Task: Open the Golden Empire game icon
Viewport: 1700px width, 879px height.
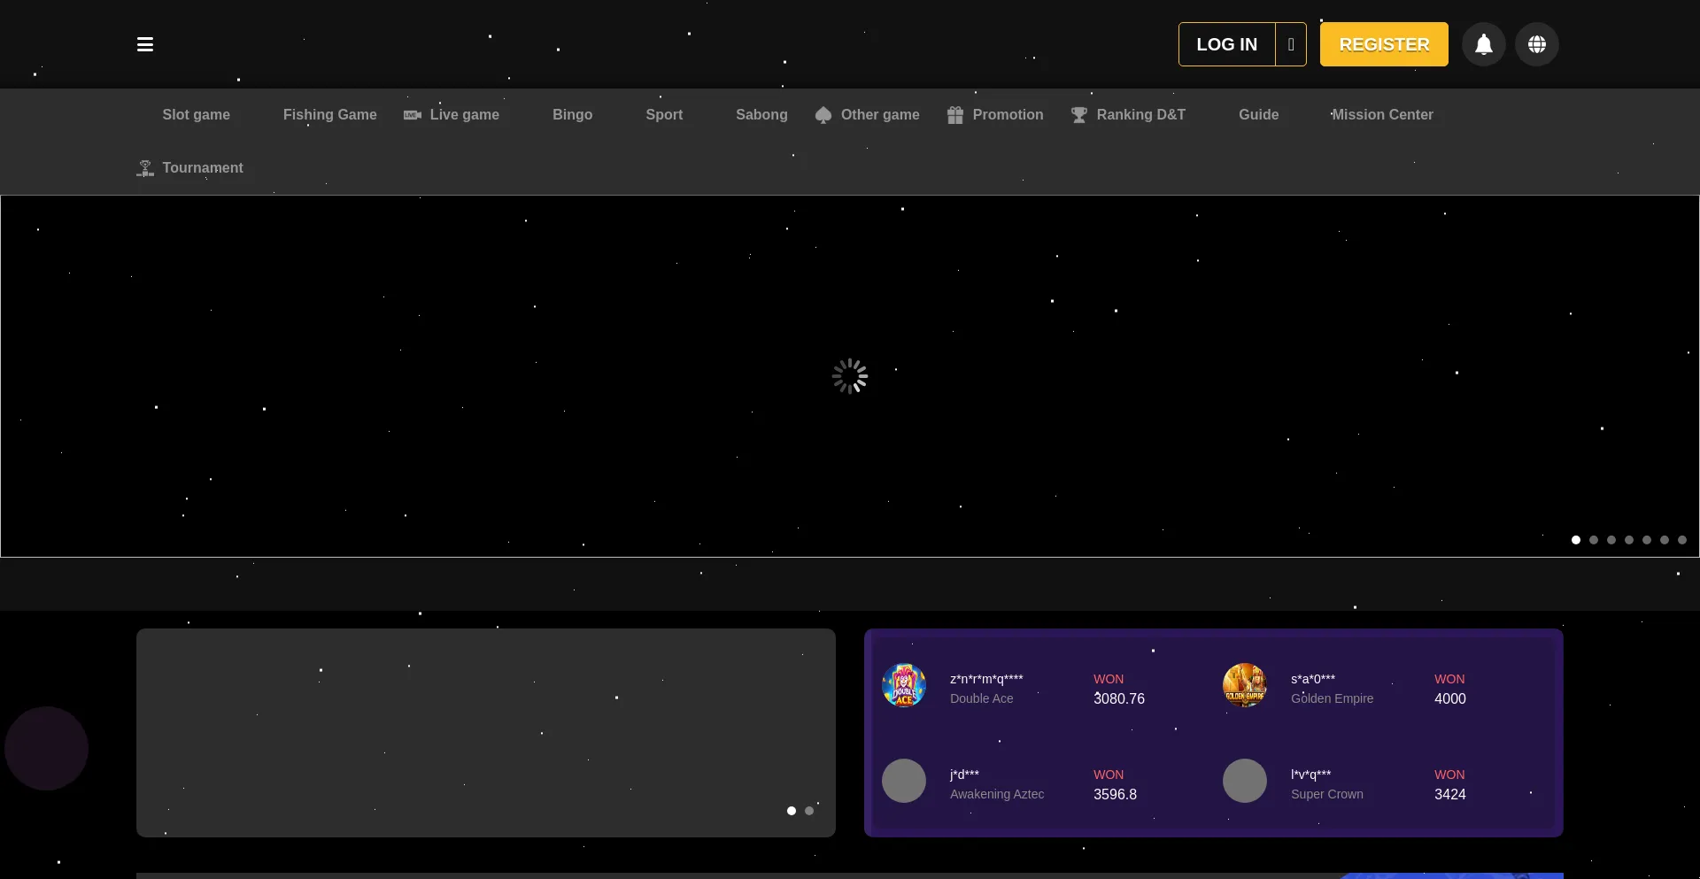Action: click(1245, 685)
